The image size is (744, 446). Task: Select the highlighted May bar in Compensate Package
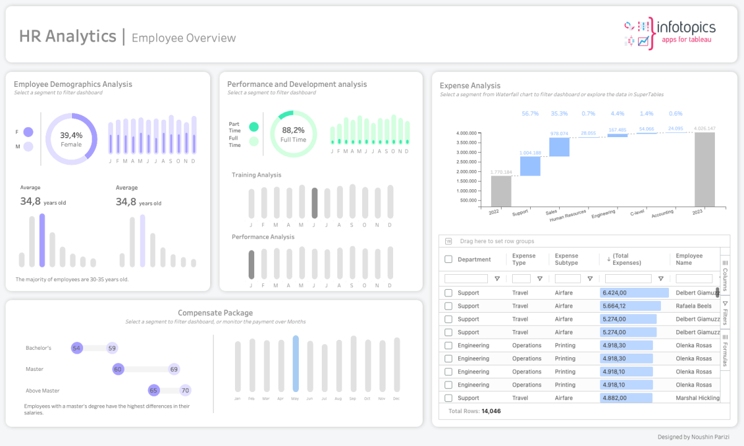pyautogui.click(x=295, y=363)
